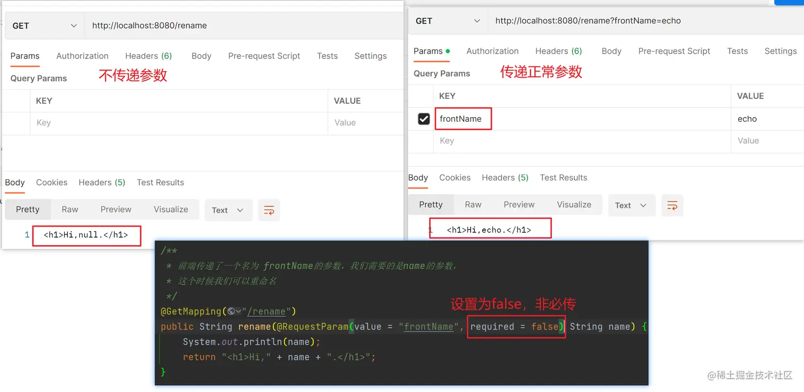The height and width of the screenshot is (392, 804).
Task: Open Text format dropdown in left response
Action: pyautogui.click(x=228, y=210)
